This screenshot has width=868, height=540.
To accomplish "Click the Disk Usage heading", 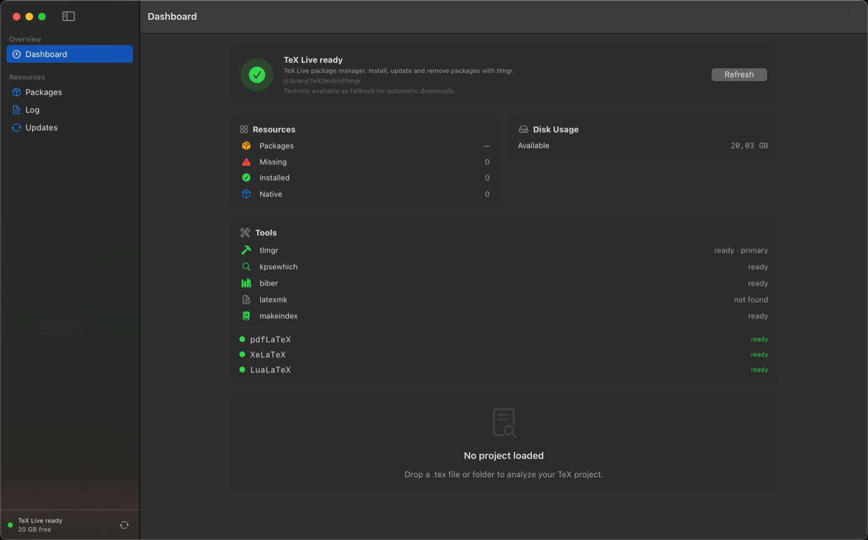I will [556, 129].
